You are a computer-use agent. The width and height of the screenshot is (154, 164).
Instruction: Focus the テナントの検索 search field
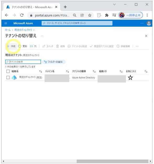pyautogui.click(x=23, y=62)
